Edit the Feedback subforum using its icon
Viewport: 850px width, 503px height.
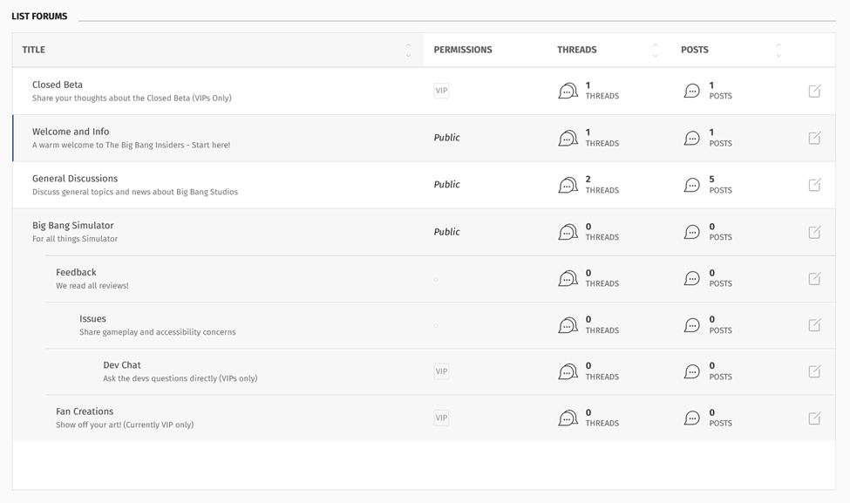[x=814, y=278]
